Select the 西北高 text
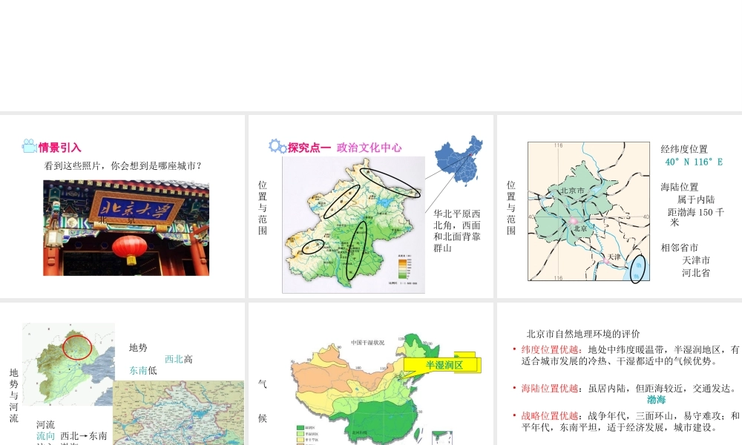Viewport: 742px width, 445px height. (x=178, y=360)
